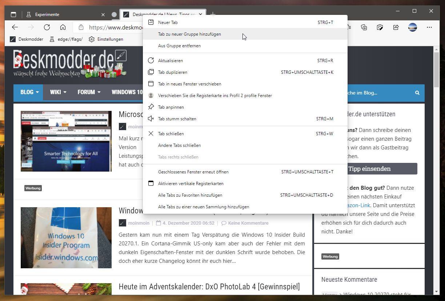Start web capture screenshot tool
This screenshot has height=301, width=445.
(x=380, y=27)
